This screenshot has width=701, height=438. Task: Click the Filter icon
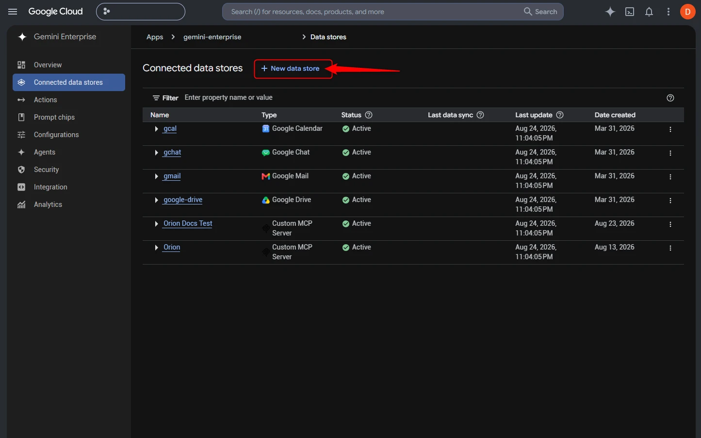click(x=156, y=98)
